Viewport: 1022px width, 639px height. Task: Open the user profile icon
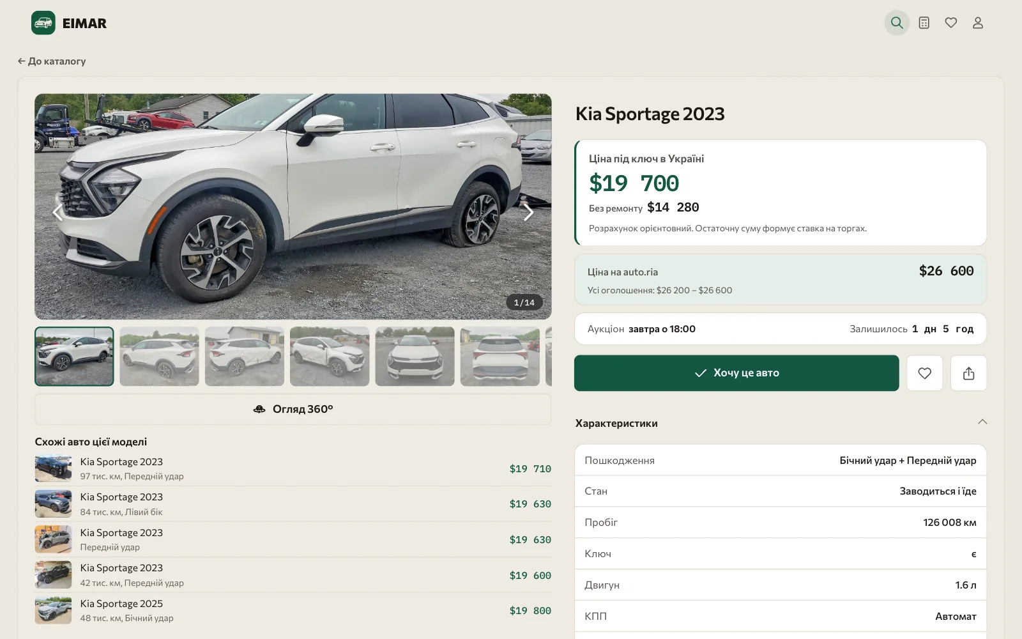click(978, 23)
